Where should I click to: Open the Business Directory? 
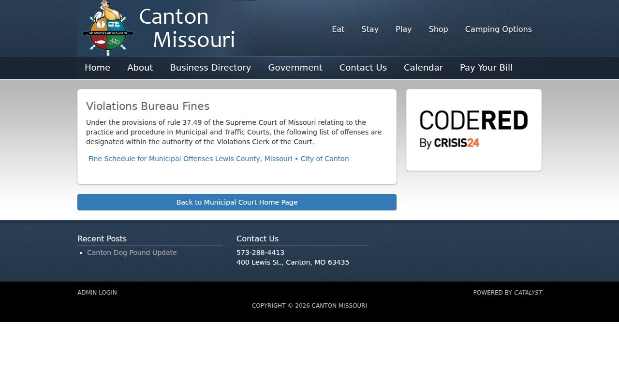210,68
